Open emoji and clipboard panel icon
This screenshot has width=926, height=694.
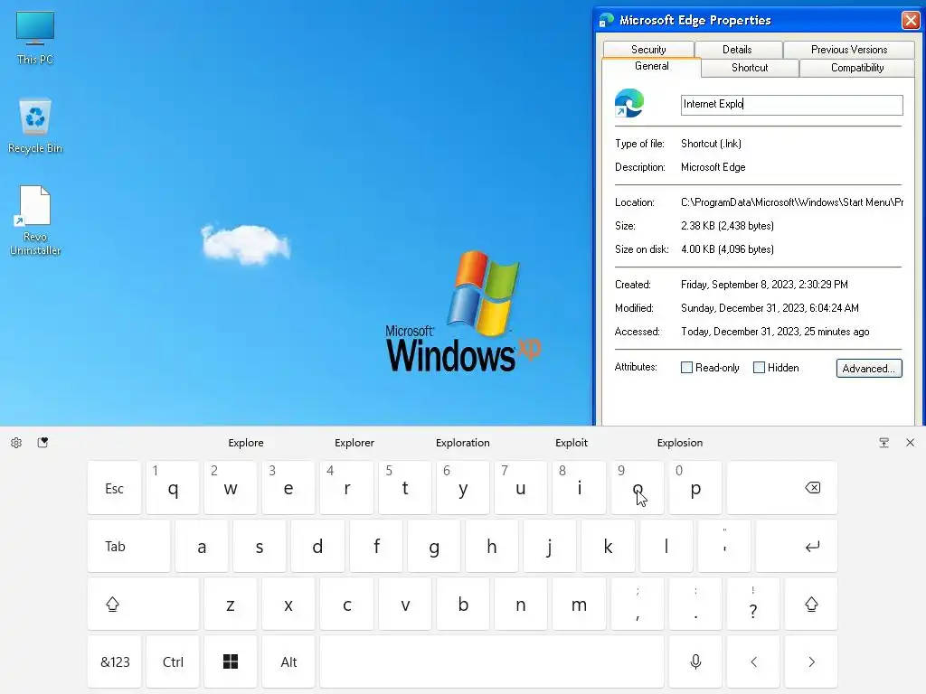point(43,443)
